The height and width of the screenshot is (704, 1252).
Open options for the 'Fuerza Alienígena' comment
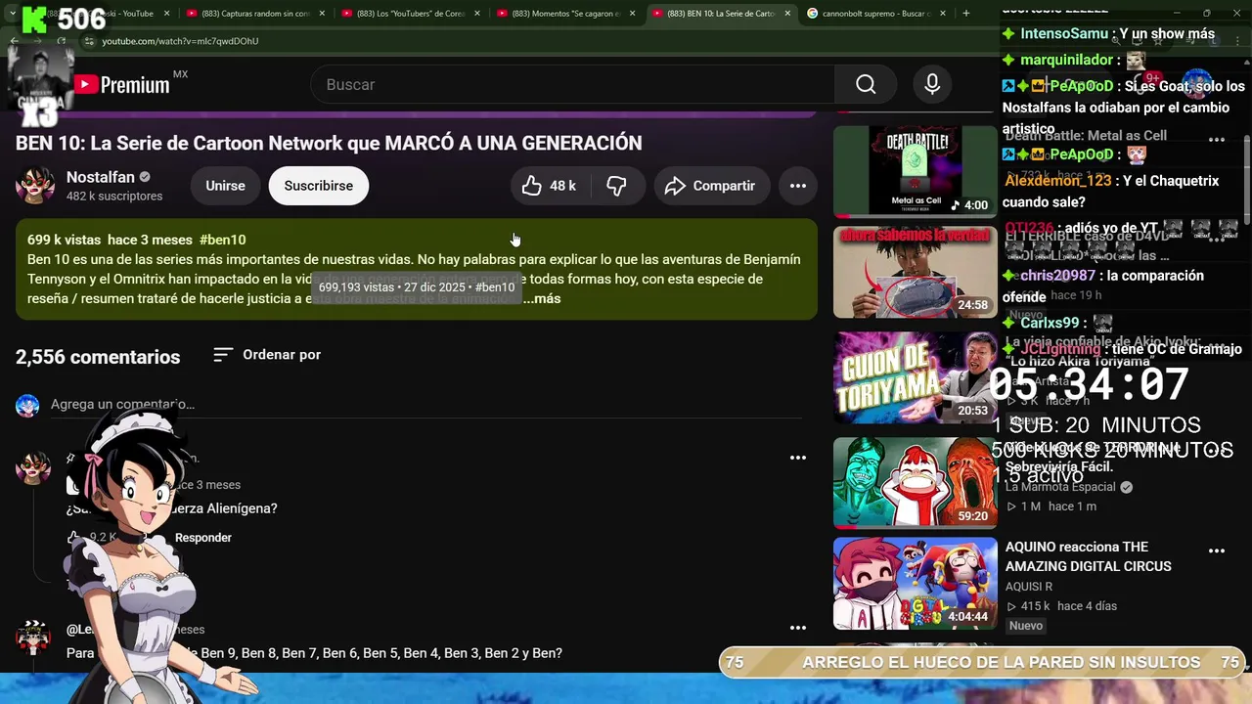tap(798, 457)
